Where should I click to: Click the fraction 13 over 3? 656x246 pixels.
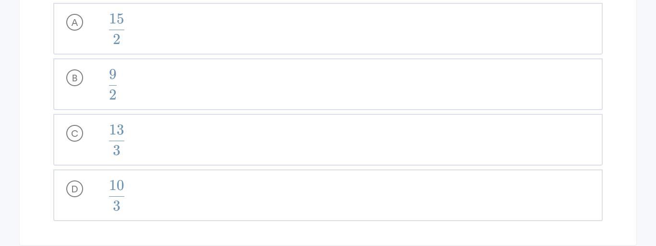(x=117, y=140)
